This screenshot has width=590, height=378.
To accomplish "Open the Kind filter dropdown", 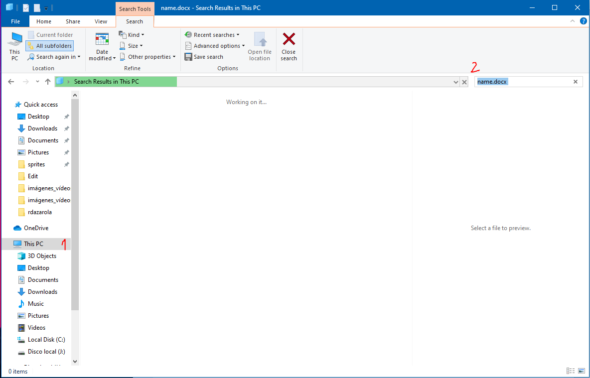I will (x=132, y=34).
